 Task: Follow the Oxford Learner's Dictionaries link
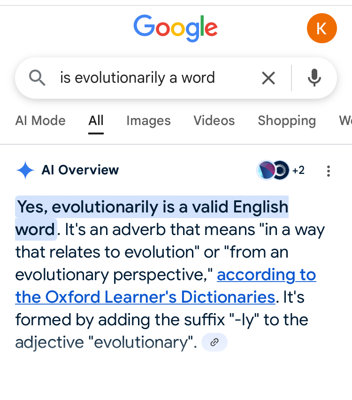click(x=166, y=286)
